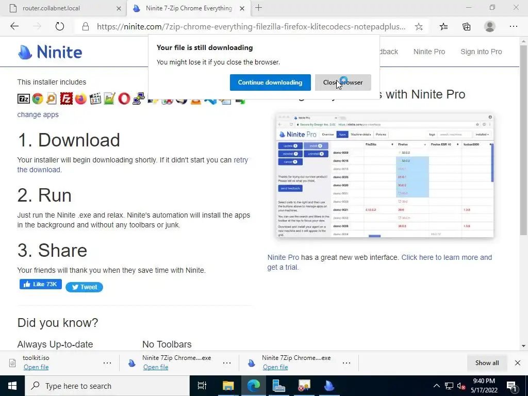528x396 pixels.
Task: Click the muted volume tray icon
Action: (x=461, y=386)
